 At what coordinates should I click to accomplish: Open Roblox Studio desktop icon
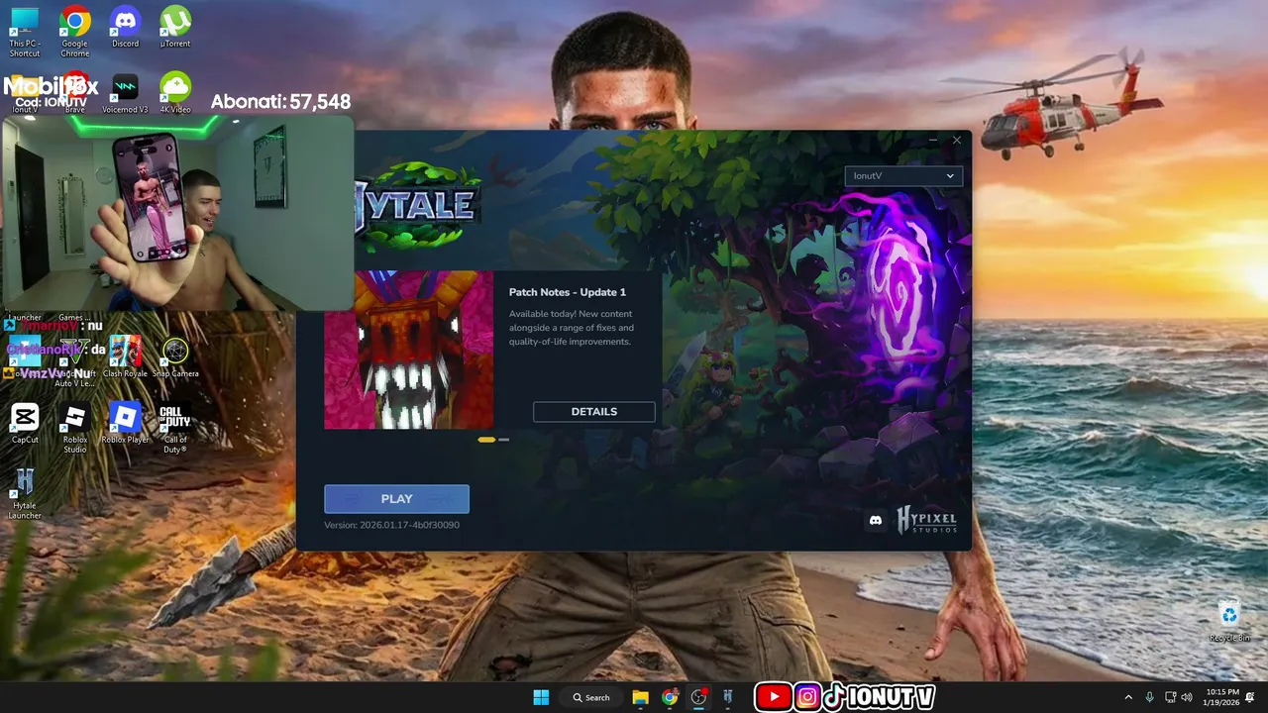tap(75, 429)
